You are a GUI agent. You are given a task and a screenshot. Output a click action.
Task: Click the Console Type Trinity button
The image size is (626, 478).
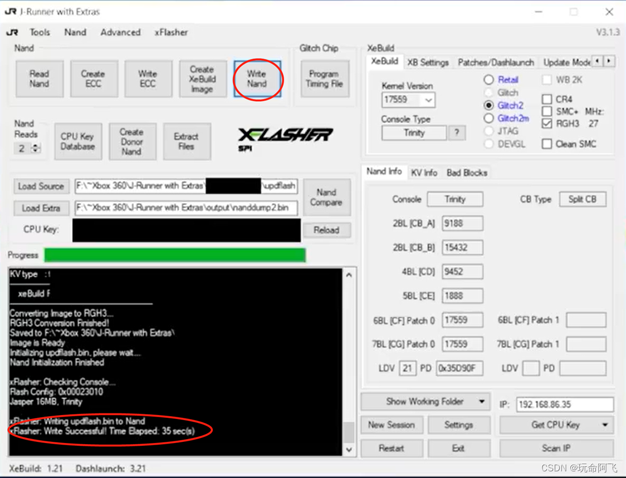414,132
